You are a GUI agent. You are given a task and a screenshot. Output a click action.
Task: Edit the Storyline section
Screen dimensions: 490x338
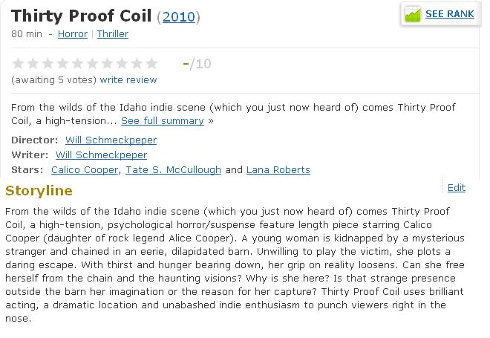(457, 188)
